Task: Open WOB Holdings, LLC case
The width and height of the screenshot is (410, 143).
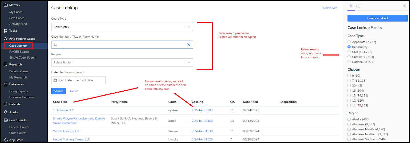Action: point(67,131)
